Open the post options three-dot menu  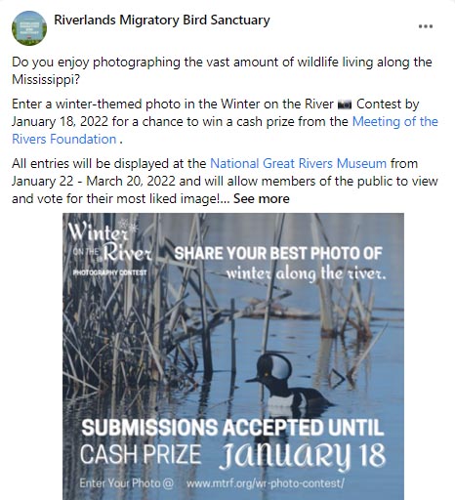coord(426,26)
